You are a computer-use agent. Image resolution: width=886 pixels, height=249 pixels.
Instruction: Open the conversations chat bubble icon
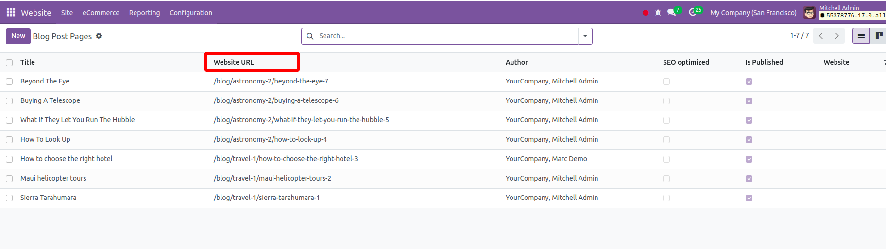click(672, 13)
